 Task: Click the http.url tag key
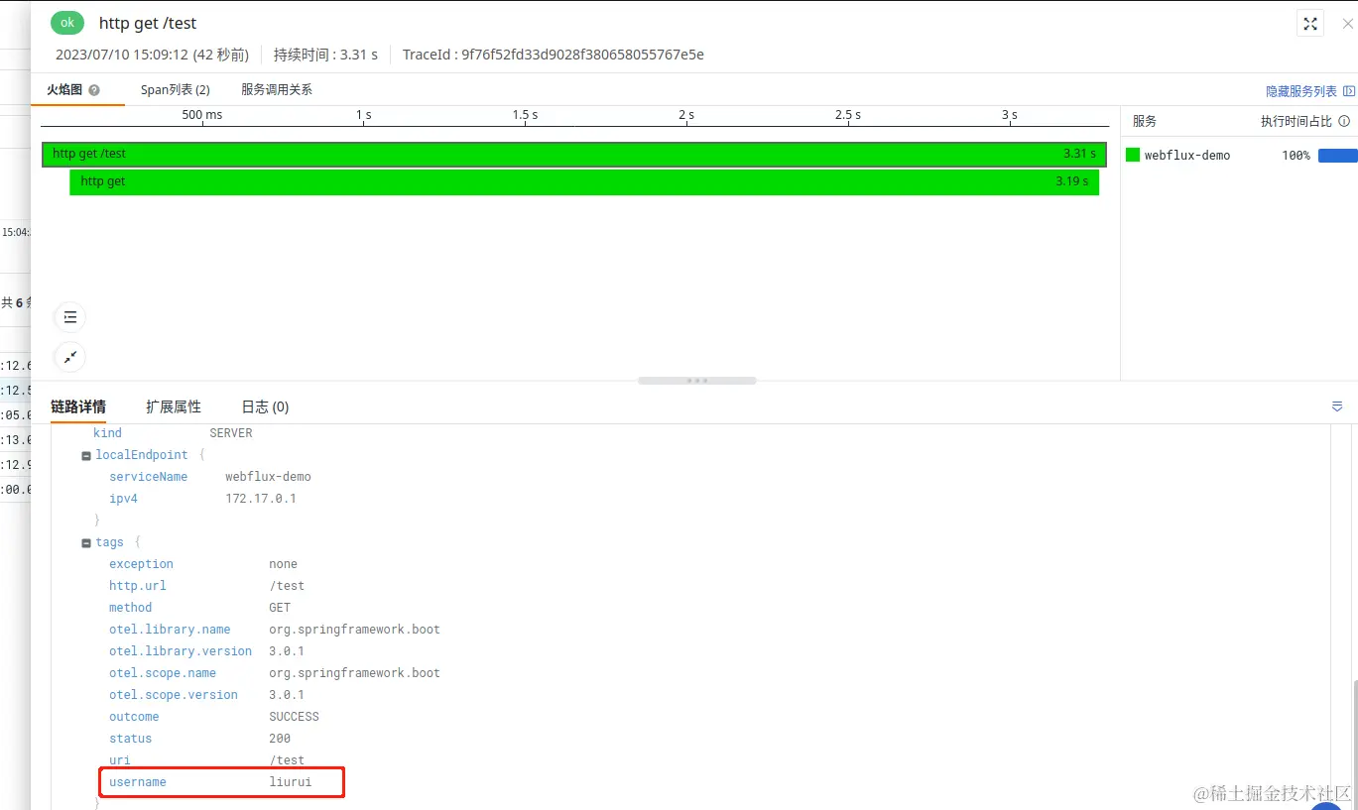(138, 586)
